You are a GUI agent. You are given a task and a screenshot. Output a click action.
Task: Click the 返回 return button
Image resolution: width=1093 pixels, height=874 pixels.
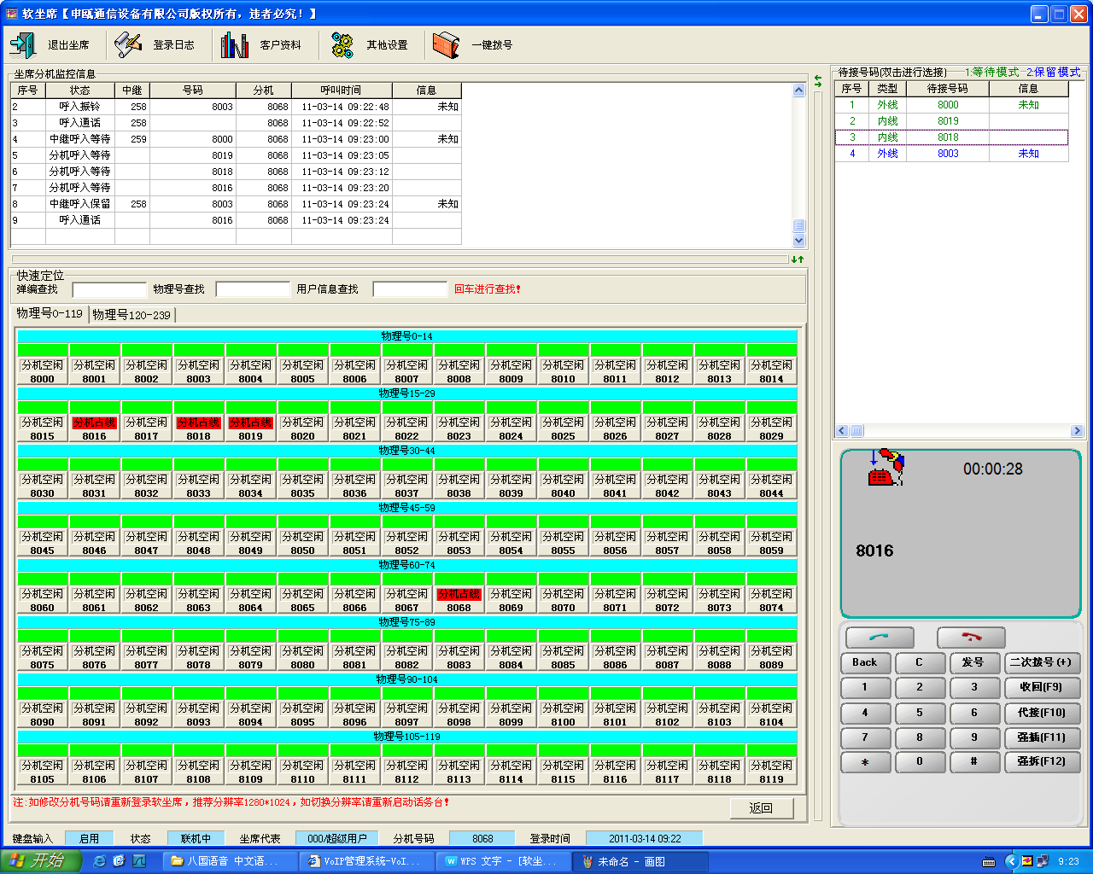pyautogui.click(x=761, y=808)
